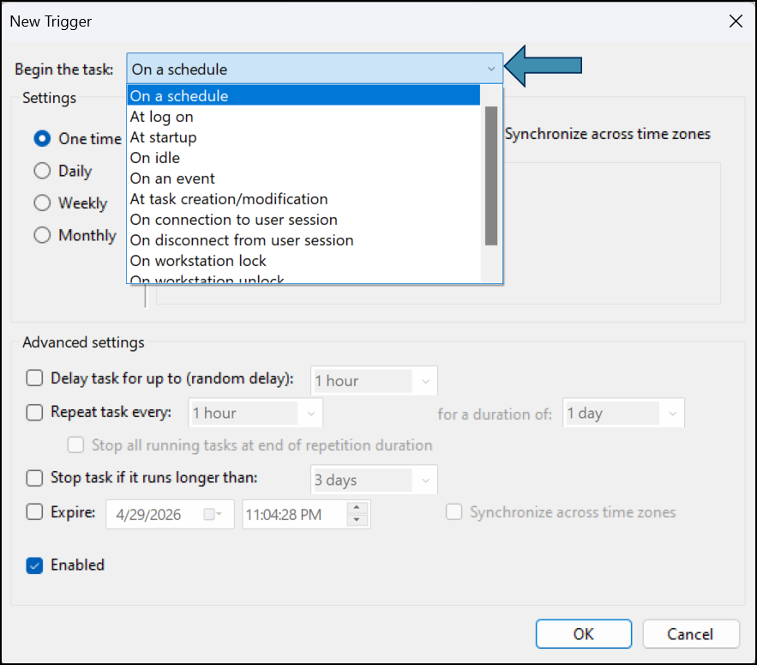Choose "On workstation lock" option
757x665 pixels.
pos(198,261)
